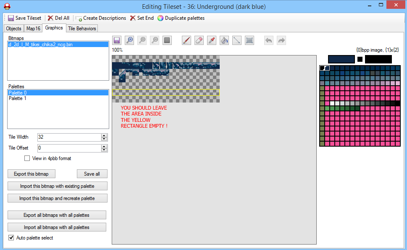Viewport: 407px width, 250px height.
Task: Click the Save all button
Action: click(x=92, y=174)
